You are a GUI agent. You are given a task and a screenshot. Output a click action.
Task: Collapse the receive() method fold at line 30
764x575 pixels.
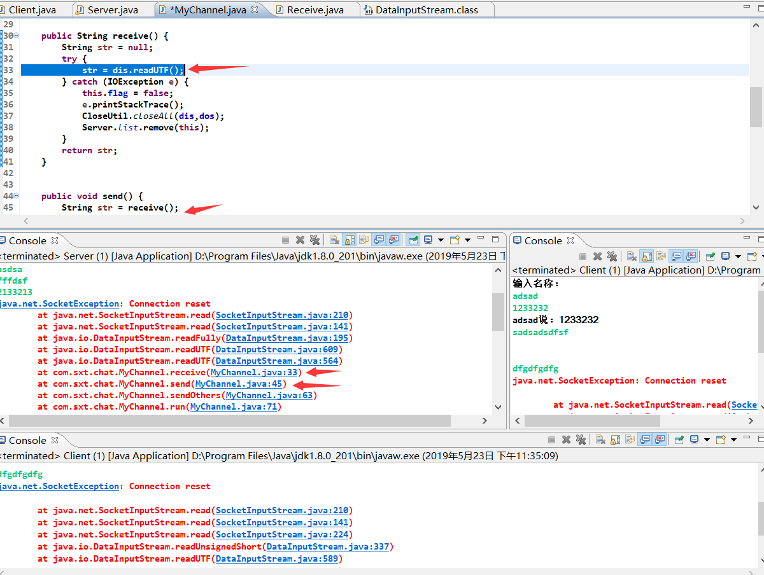click(17, 36)
